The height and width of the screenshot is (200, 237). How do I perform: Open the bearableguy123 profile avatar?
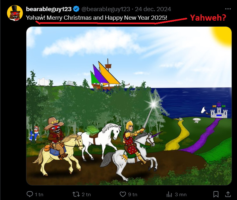[x=15, y=13]
